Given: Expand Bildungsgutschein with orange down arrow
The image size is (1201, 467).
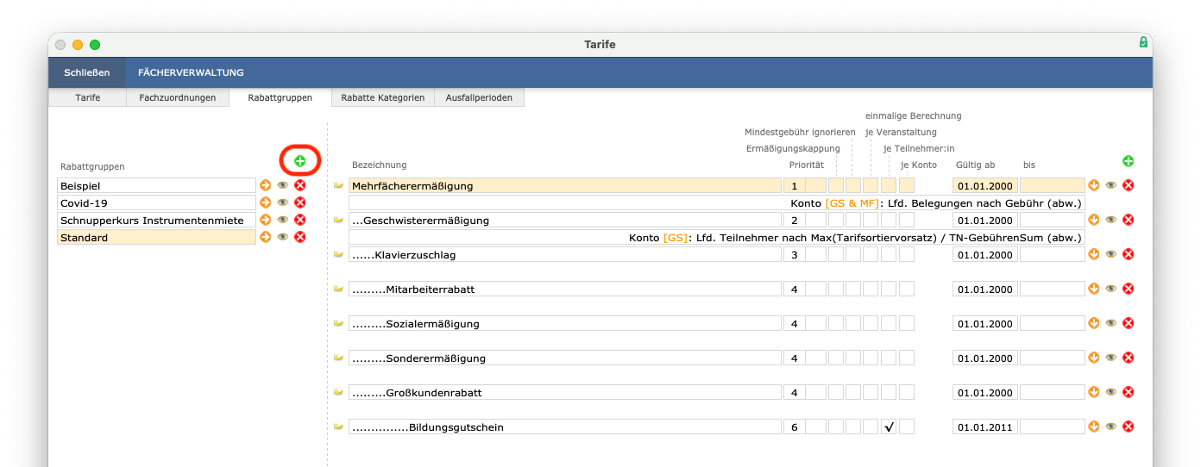Looking at the screenshot, I should (x=1094, y=427).
